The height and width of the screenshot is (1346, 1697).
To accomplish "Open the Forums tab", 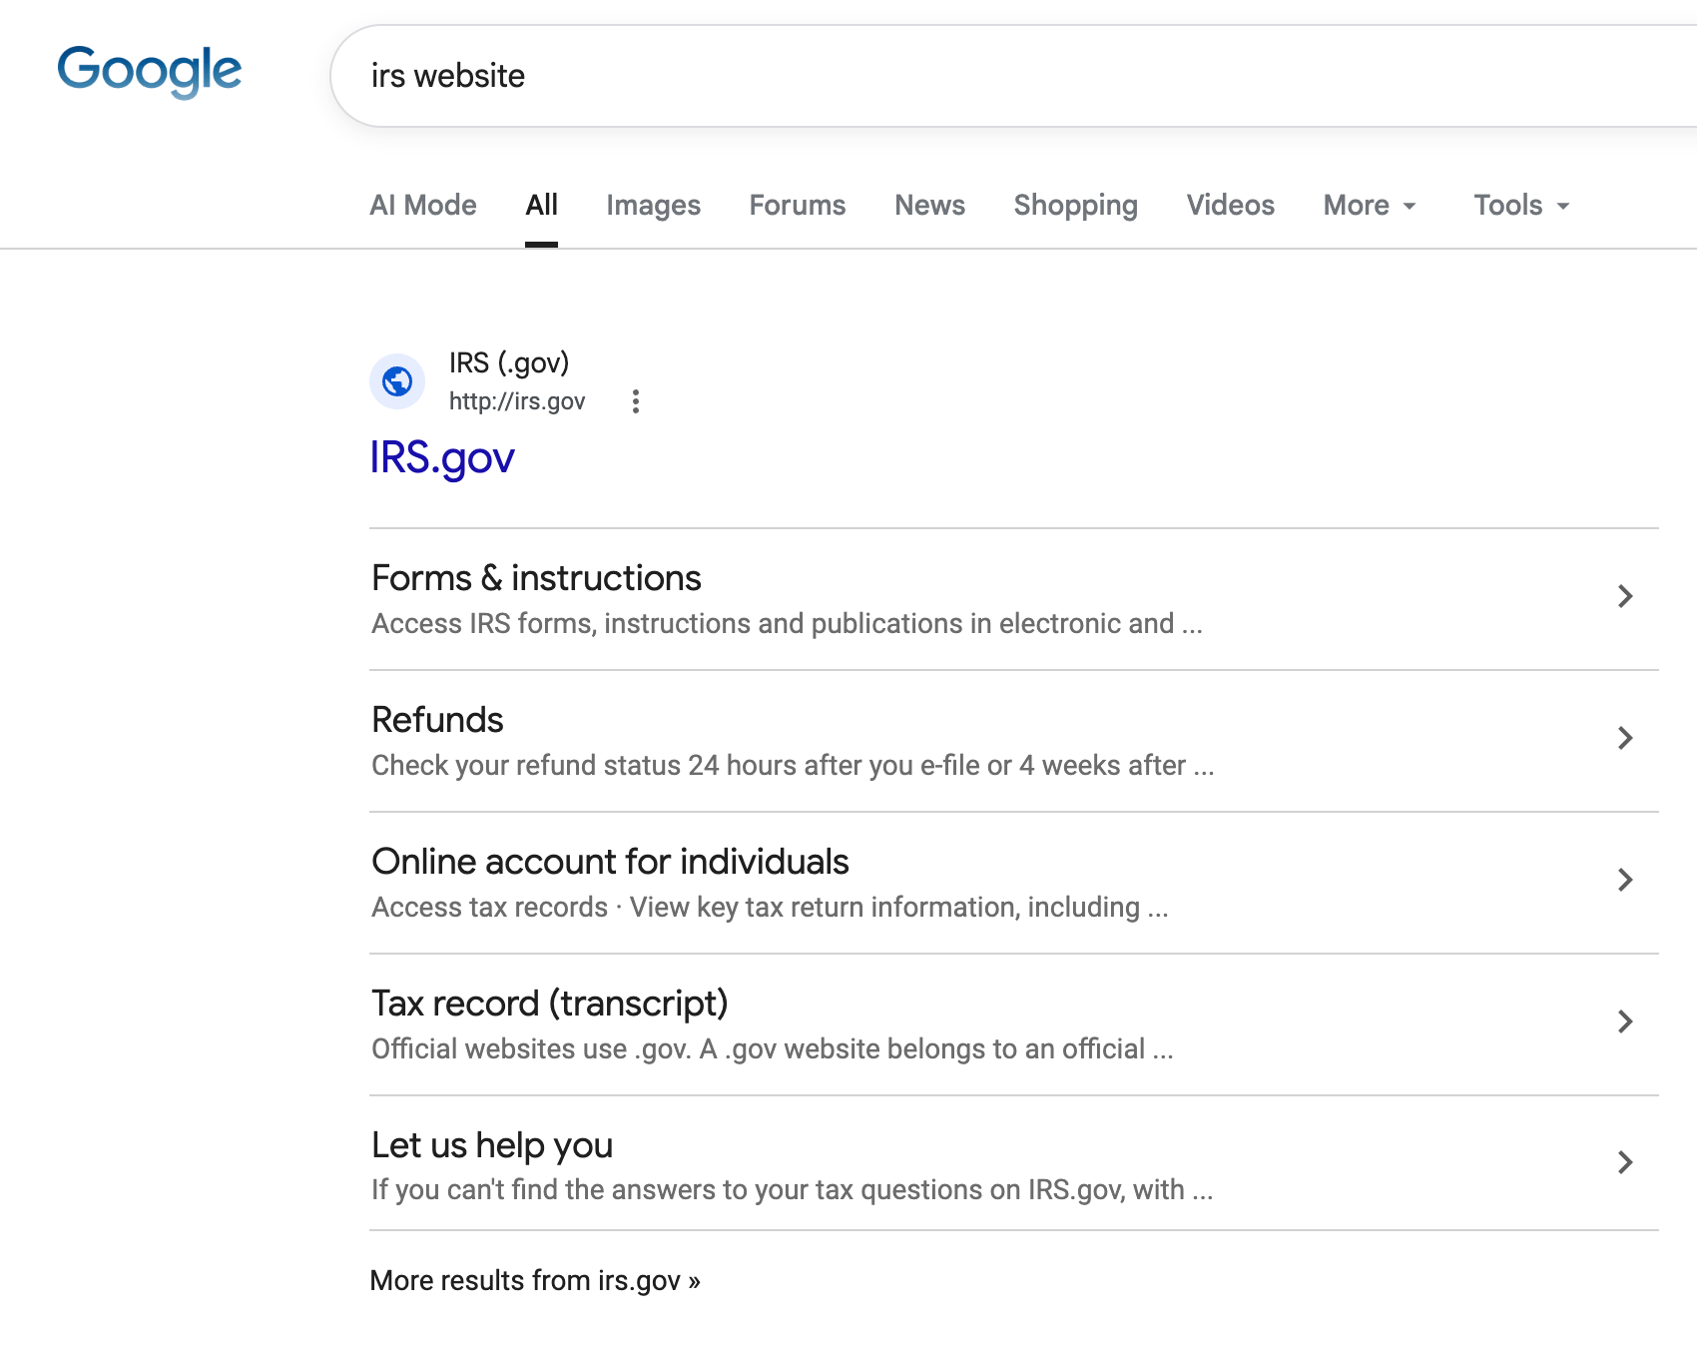I will [798, 205].
